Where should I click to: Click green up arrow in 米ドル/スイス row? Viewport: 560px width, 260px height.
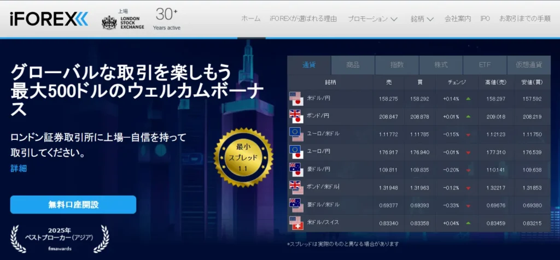pyautogui.click(x=468, y=223)
